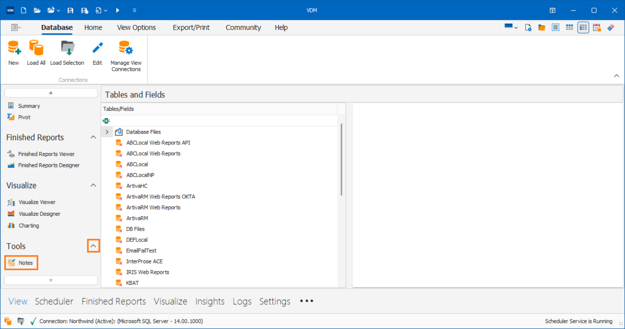Open the Logs bottom tab
This screenshot has width=625, height=329.
pos(242,301)
